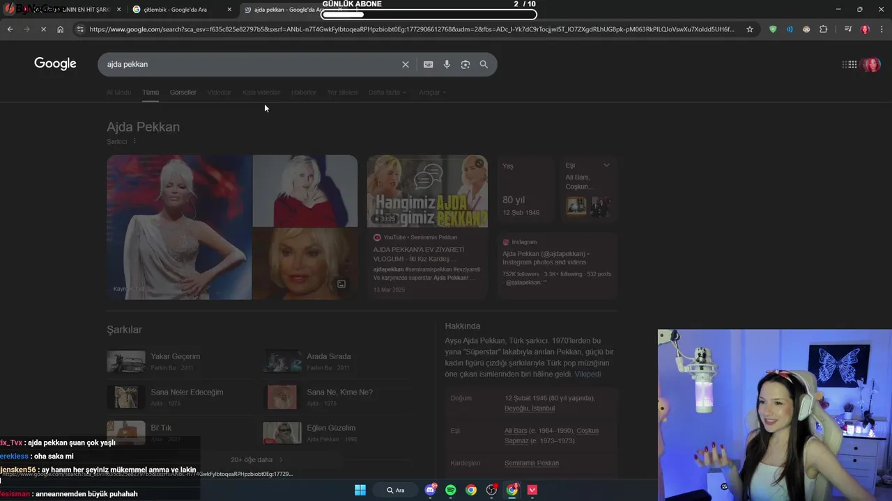Open the Chrome extensions puzzle icon
The height and width of the screenshot is (501, 892).
pyautogui.click(x=823, y=29)
